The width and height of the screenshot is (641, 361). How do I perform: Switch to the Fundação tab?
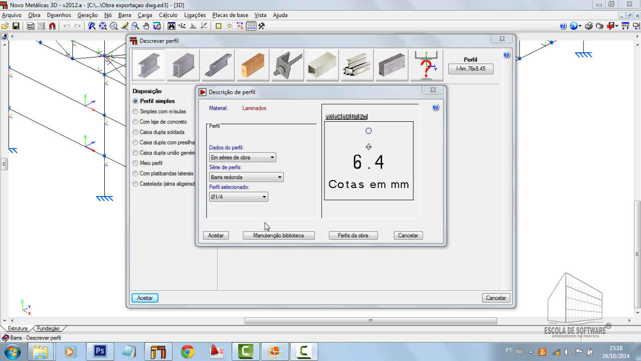click(48, 328)
